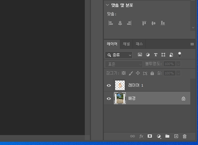Delete layer with trash icon
198x145 pixels.
tap(184, 136)
